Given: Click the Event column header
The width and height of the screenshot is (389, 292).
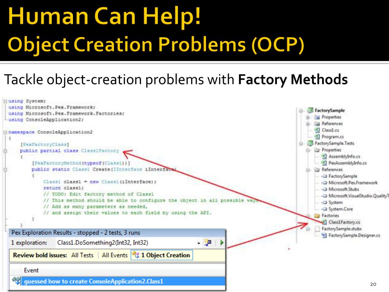Looking at the screenshot, I should pos(31,270).
